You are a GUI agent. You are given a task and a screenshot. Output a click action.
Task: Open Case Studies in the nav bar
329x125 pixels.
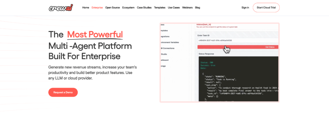coord(144,8)
